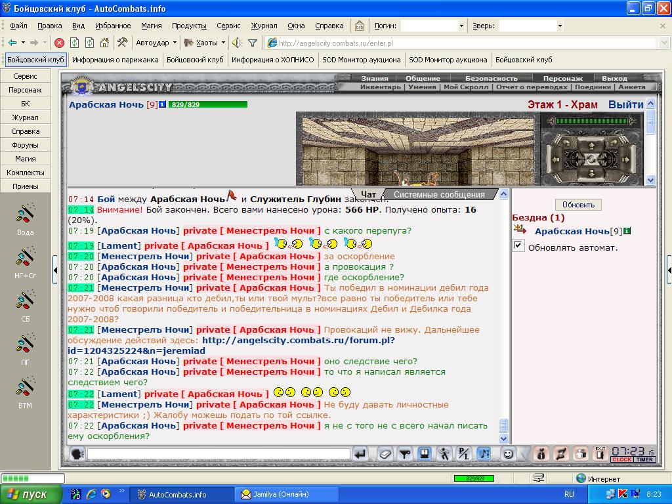Toggle the chat sound note icon
The image size is (672, 504).
(x=484, y=453)
